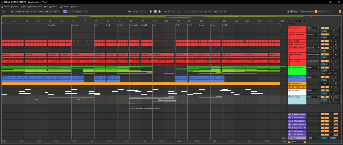Collapse the BASS GRUPO group track
Image resolution: width=343 pixels, height=145 pixels.
tap(290, 48)
